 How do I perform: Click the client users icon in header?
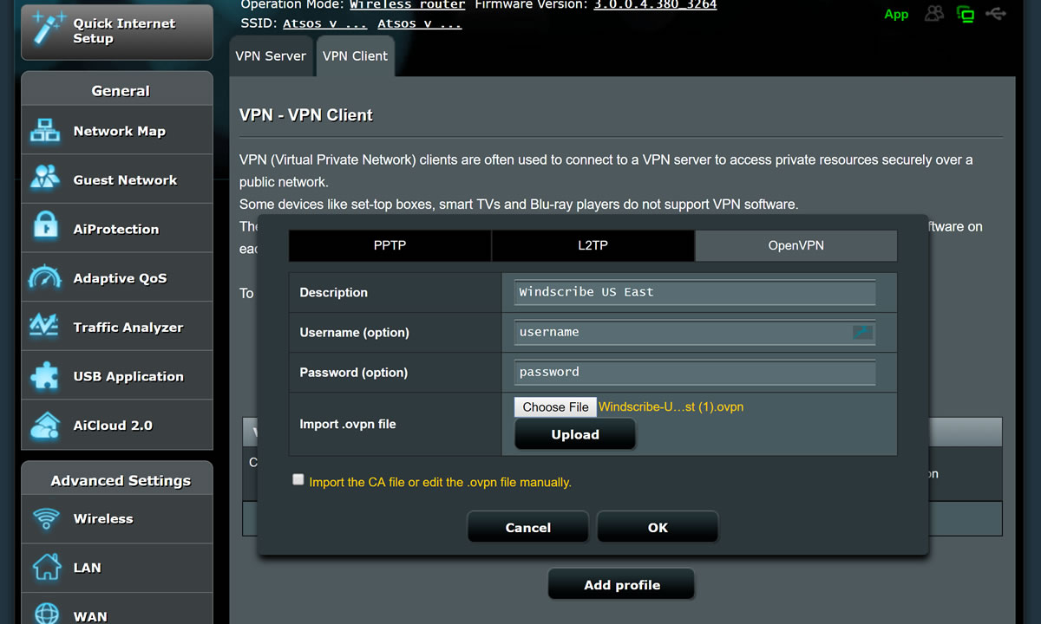tap(934, 14)
